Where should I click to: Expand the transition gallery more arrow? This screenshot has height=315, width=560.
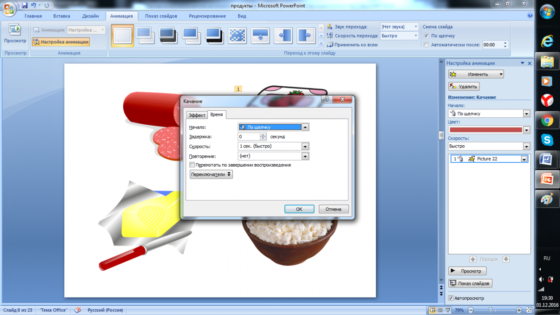pos(321,44)
